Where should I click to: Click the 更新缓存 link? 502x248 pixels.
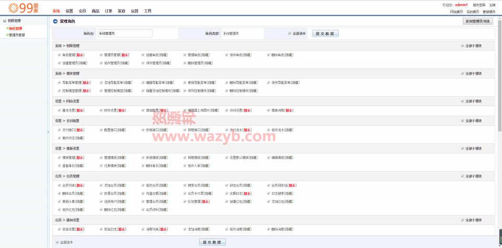pyautogui.click(x=489, y=12)
